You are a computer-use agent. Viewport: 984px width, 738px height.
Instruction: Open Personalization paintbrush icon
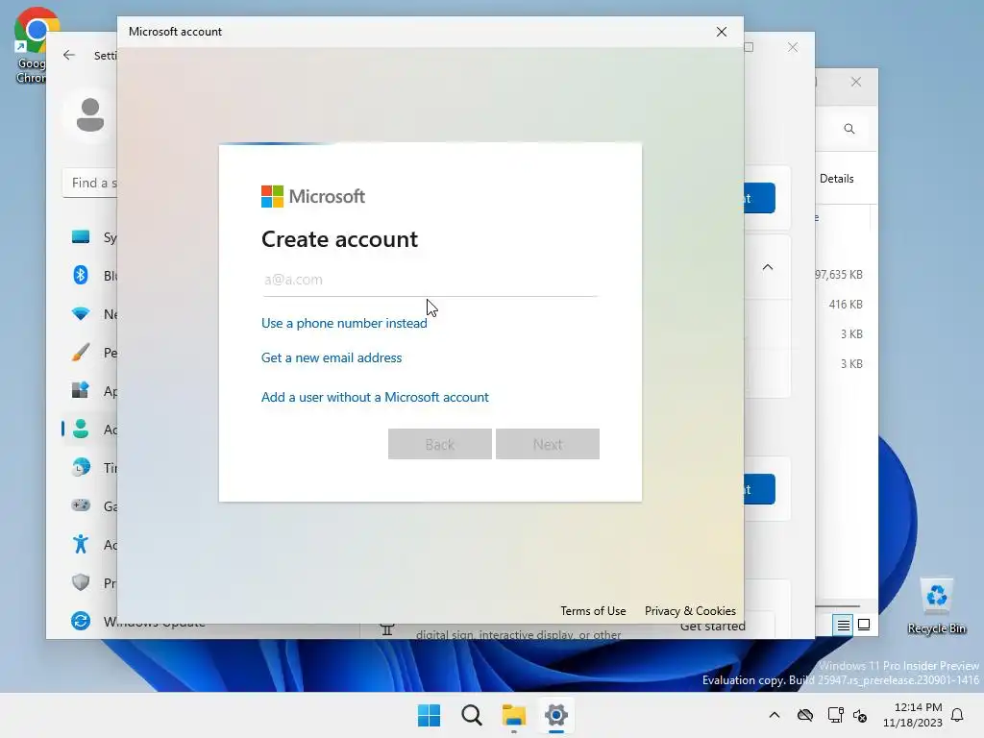[81, 352]
